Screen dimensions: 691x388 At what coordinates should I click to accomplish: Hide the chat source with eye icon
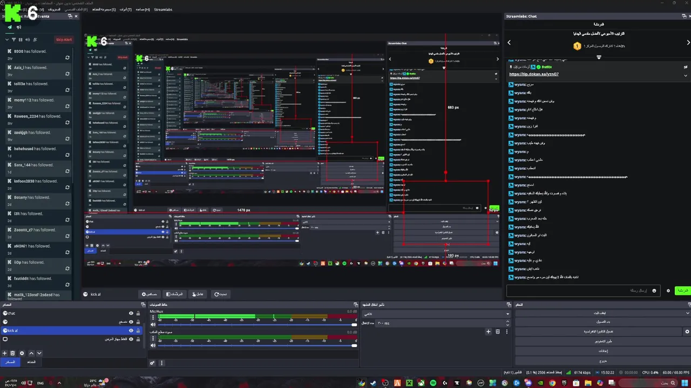click(131, 313)
